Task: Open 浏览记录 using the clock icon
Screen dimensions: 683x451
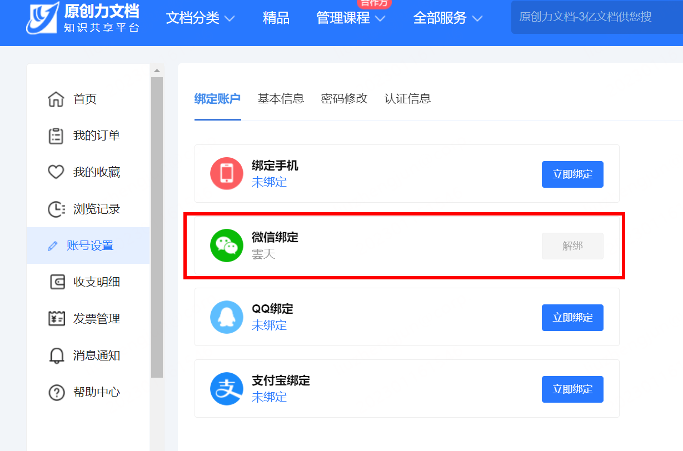Action: [56, 209]
